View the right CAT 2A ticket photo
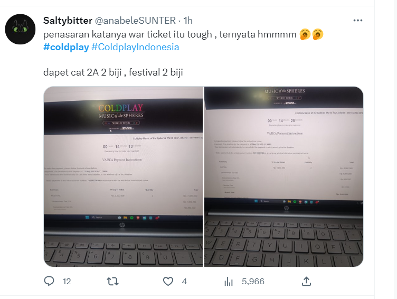 click(x=283, y=176)
